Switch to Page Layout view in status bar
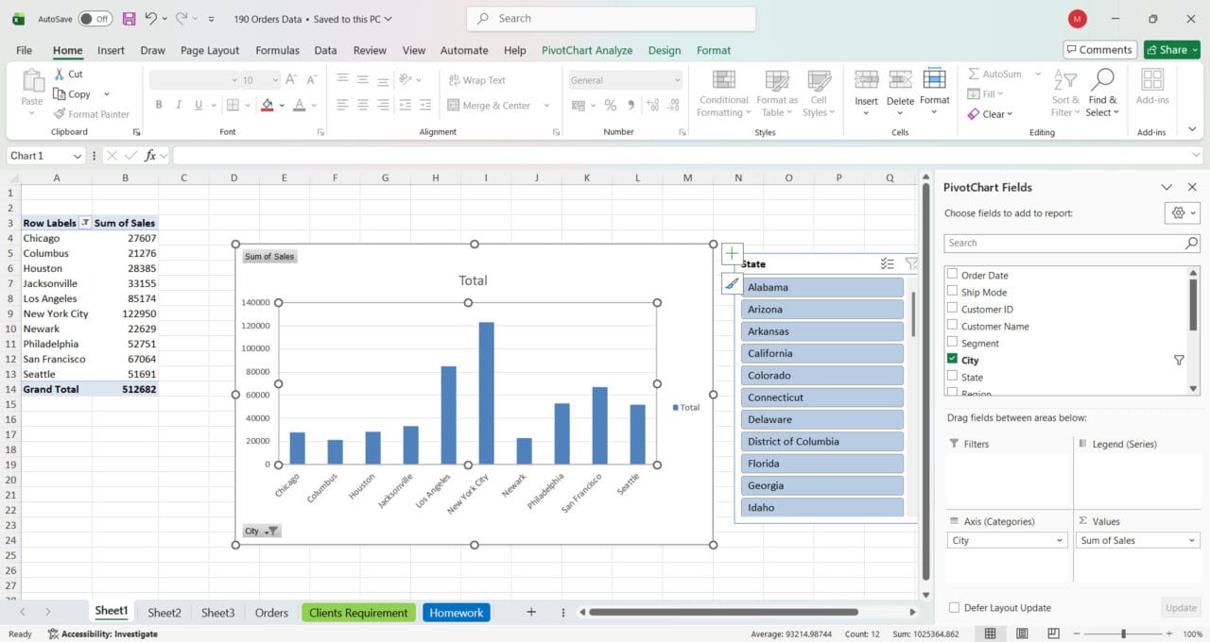 pyautogui.click(x=1024, y=634)
